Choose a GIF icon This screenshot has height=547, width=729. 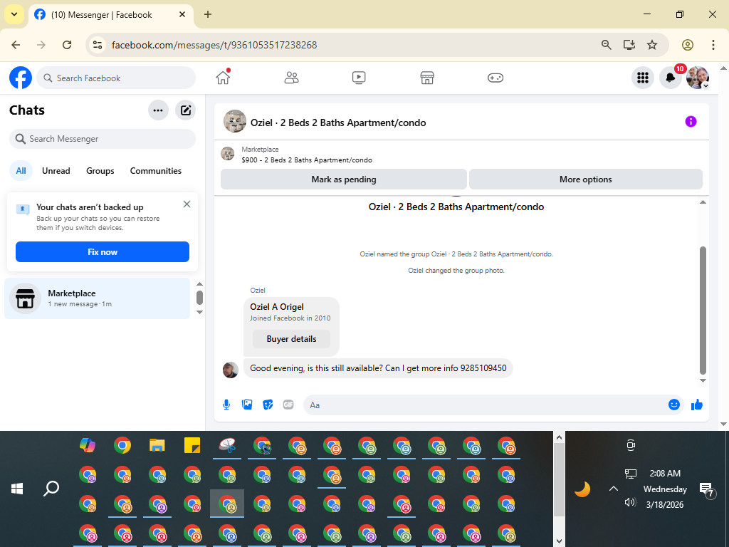coord(288,405)
